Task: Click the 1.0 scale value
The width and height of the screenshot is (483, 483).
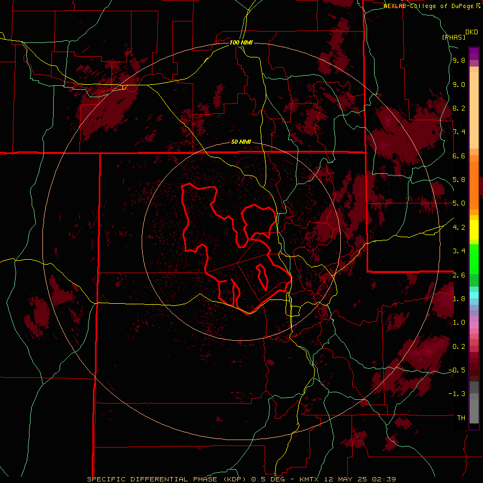Action: click(459, 323)
